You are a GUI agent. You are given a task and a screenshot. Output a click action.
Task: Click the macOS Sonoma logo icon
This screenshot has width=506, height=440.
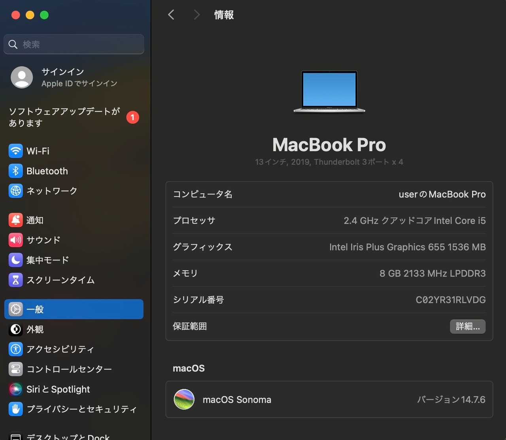tap(184, 399)
